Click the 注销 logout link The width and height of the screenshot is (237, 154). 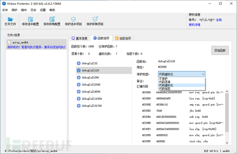click(218, 20)
